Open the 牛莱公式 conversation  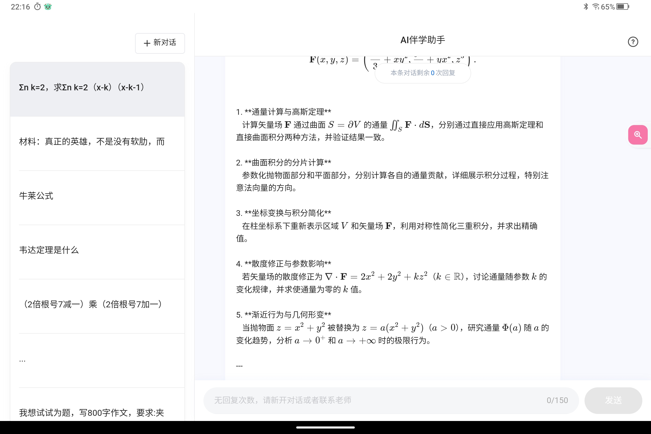(x=97, y=197)
